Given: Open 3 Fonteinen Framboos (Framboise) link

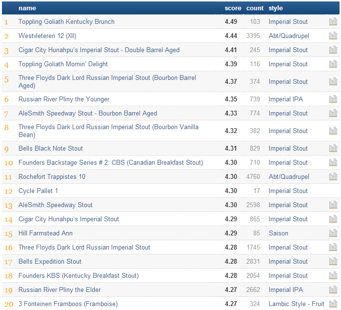Looking at the screenshot, I should 68,304.
